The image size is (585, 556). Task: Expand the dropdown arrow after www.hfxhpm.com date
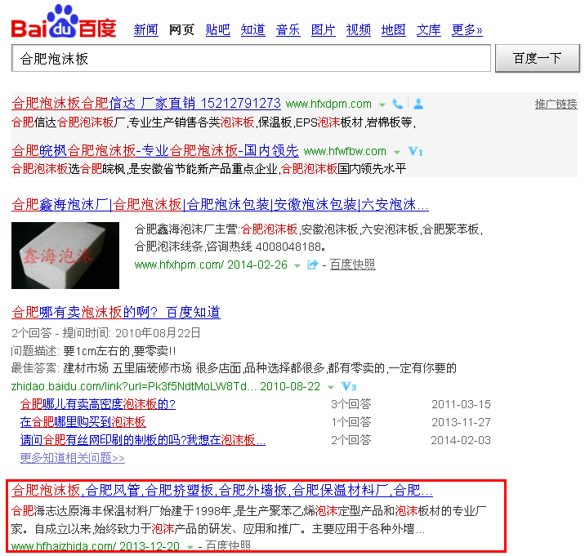[297, 266]
